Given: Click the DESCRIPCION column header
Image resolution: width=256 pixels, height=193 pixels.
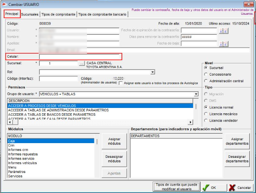Looking at the screenshot, I should [100, 101].
